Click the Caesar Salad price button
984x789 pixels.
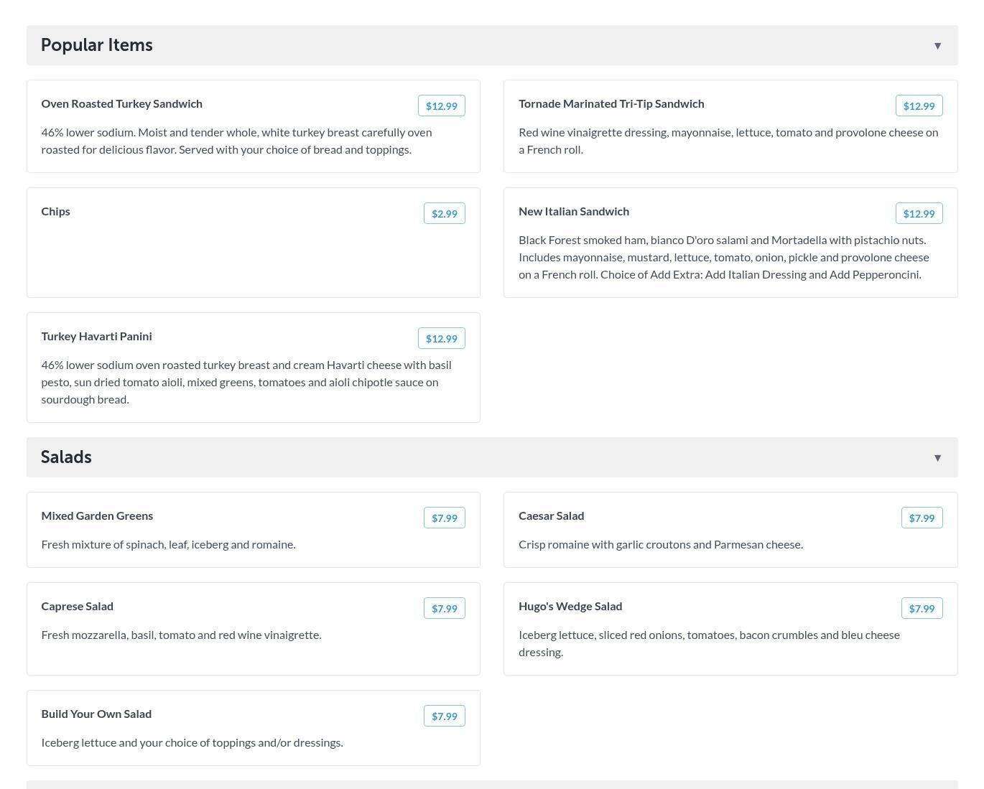pos(922,518)
